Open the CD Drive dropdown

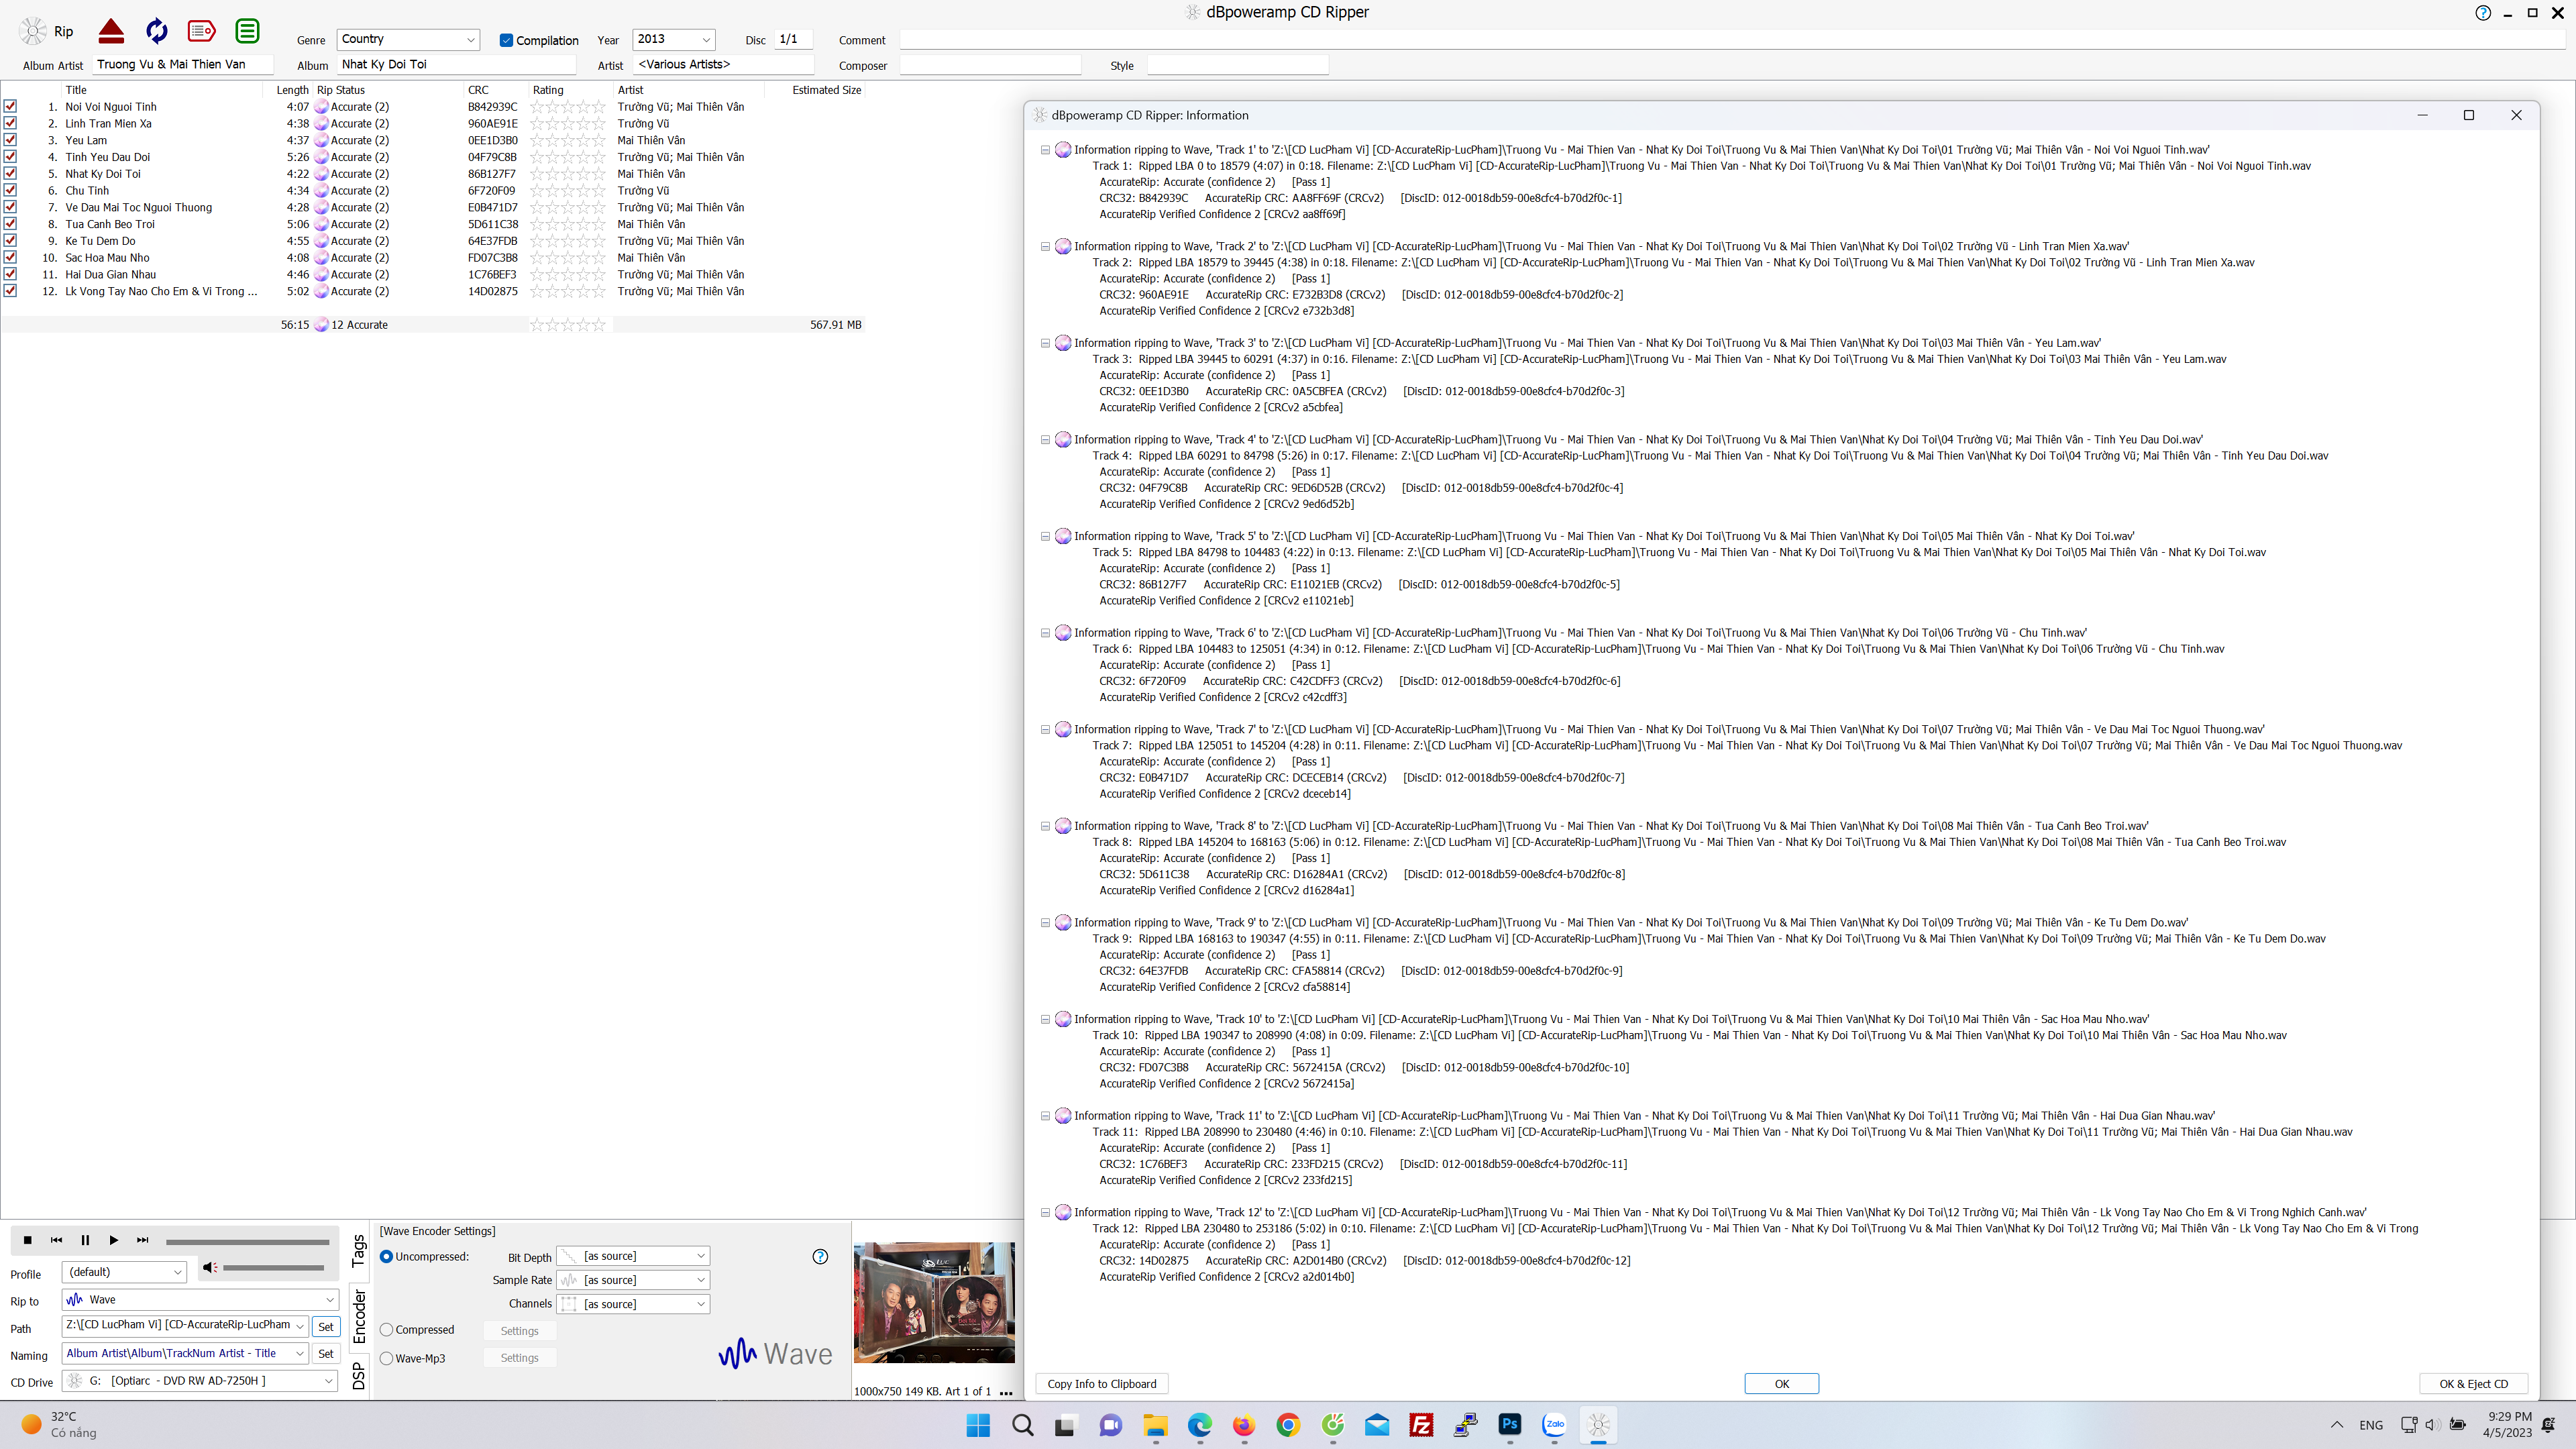[x=200, y=1380]
